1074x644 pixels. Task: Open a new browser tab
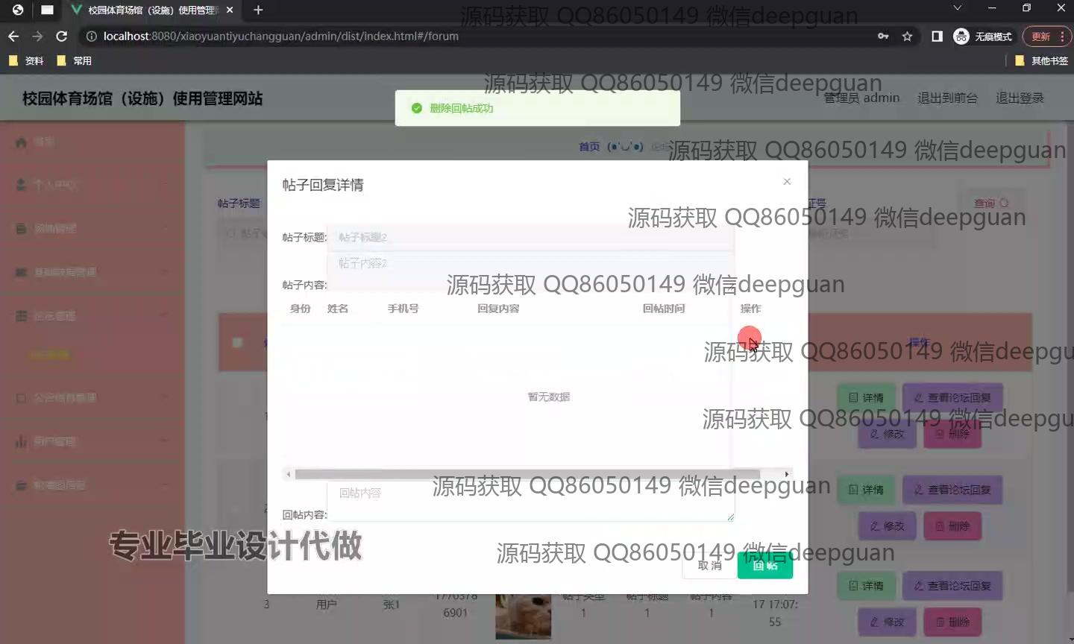pyautogui.click(x=258, y=10)
